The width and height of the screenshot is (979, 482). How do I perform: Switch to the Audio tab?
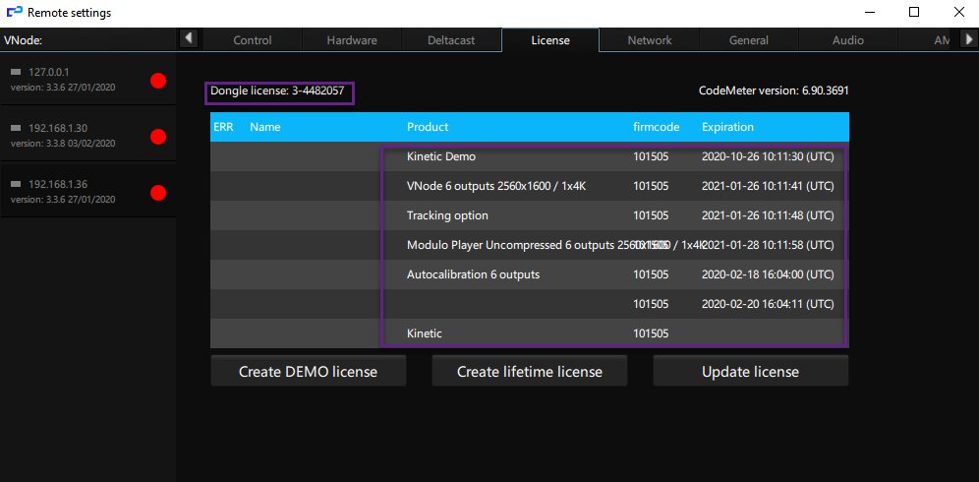[x=848, y=40]
